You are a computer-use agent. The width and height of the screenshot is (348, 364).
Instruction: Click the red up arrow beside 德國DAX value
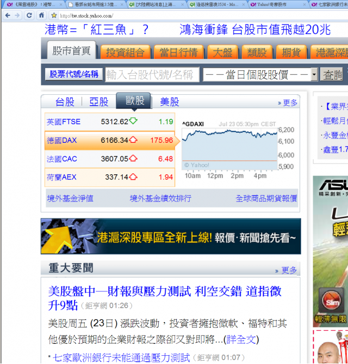(133, 139)
